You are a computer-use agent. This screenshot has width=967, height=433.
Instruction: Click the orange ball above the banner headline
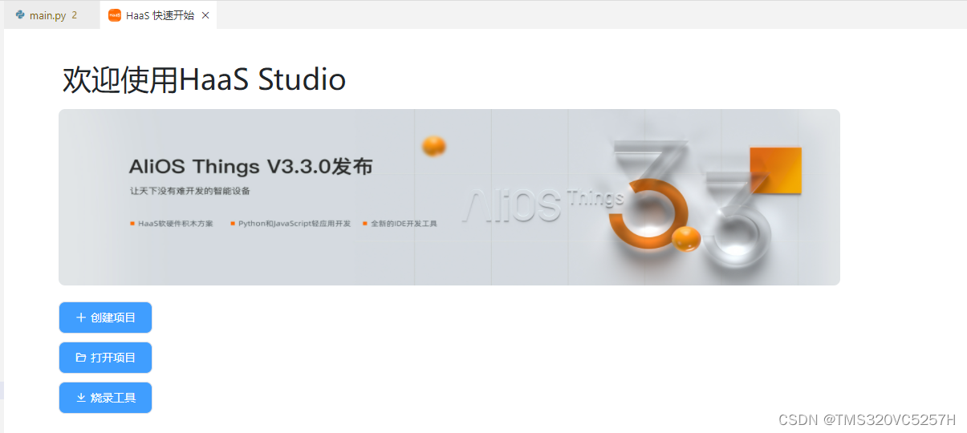pyautogui.click(x=433, y=146)
